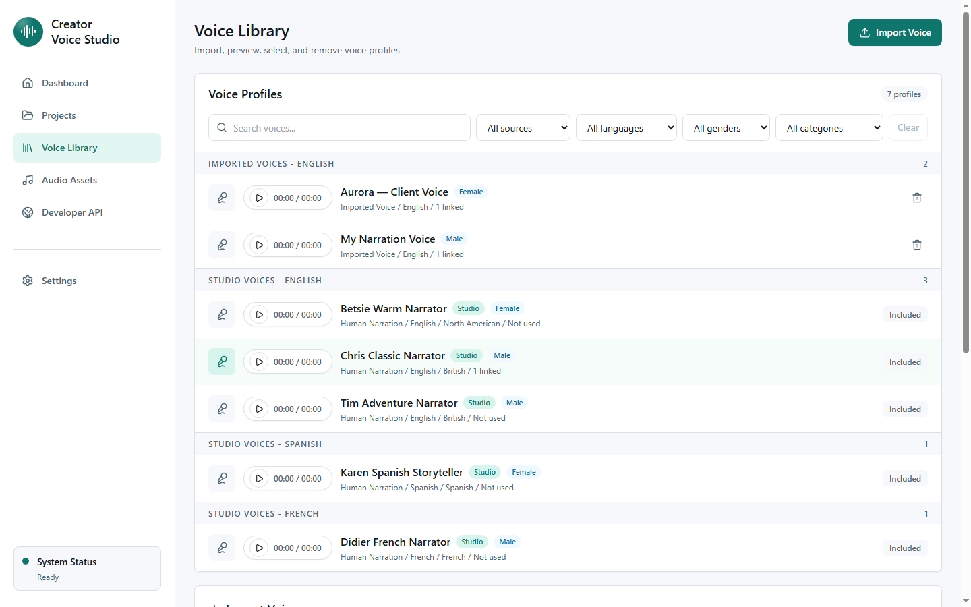971x607 pixels.
Task: Click the Tim Adventure Narrator name
Action: pyautogui.click(x=399, y=403)
